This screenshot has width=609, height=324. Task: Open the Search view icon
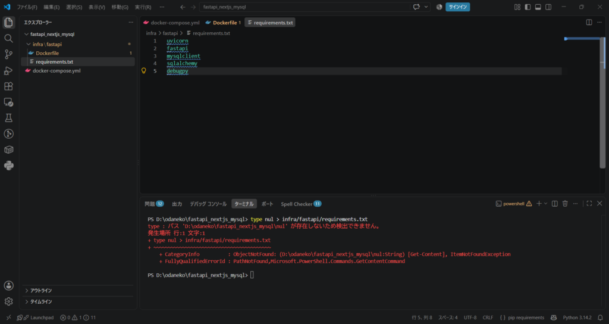pyautogui.click(x=8, y=38)
